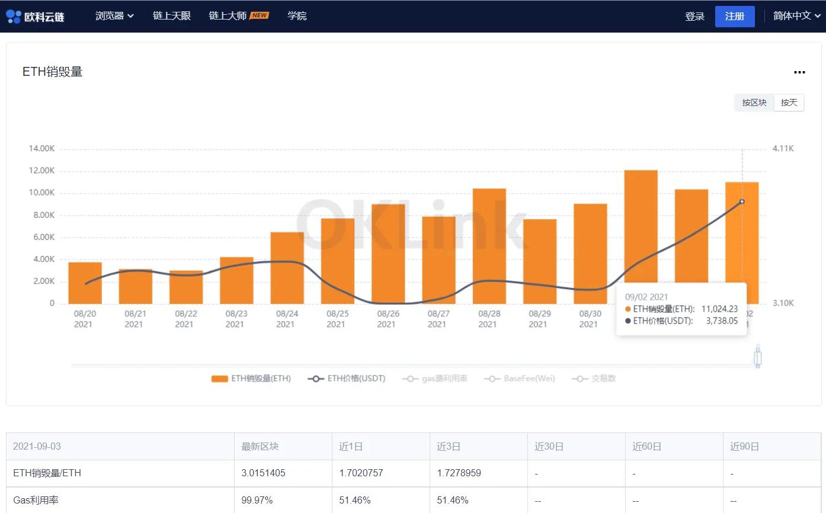Click the blue 注册 register button
Image resolution: width=826 pixels, height=513 pixels.
[735, 17]
